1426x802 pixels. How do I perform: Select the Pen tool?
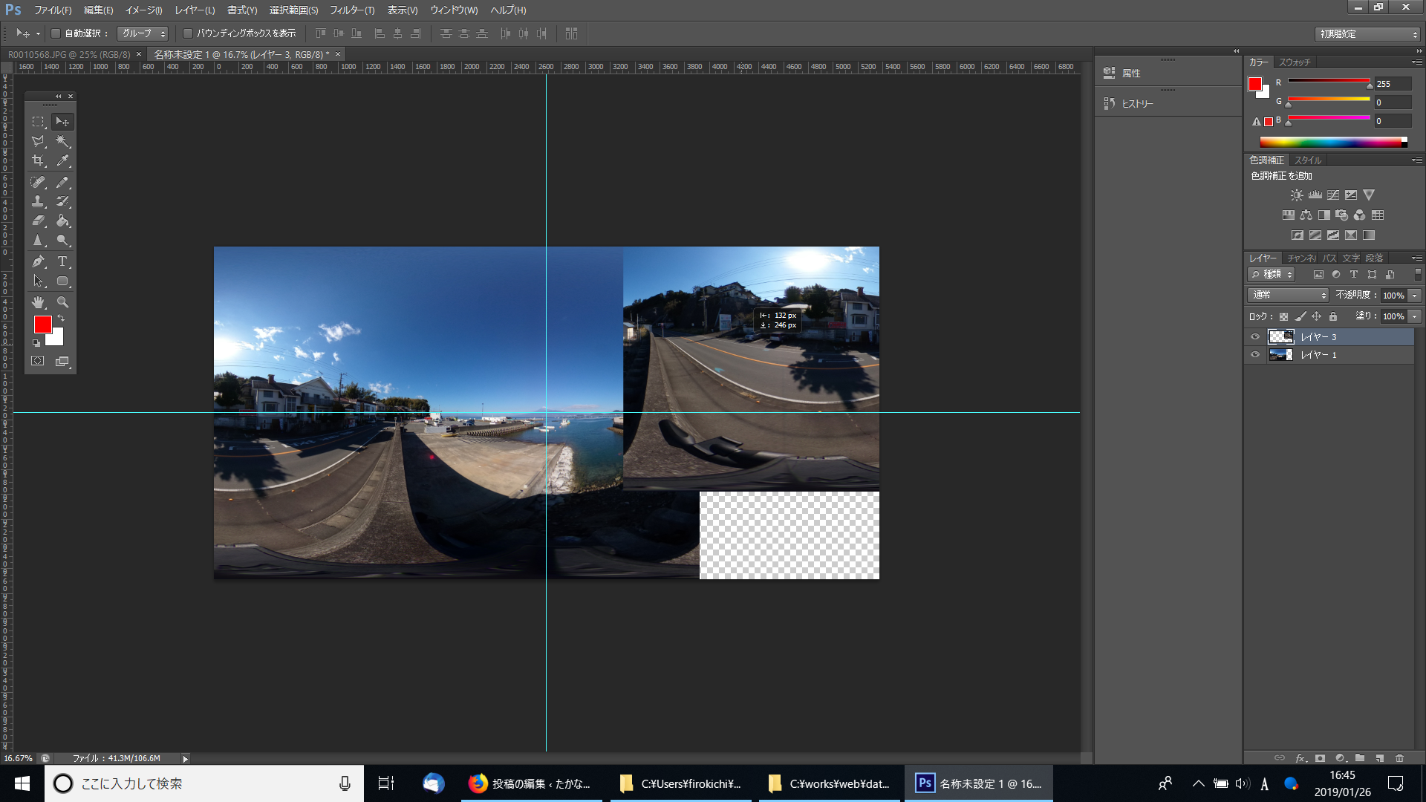38,261
